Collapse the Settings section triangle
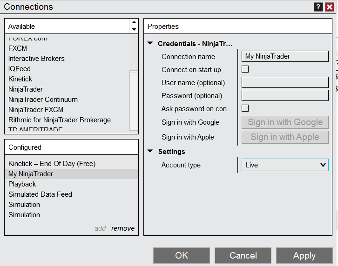Screen dimensions: 338x266 150,151
